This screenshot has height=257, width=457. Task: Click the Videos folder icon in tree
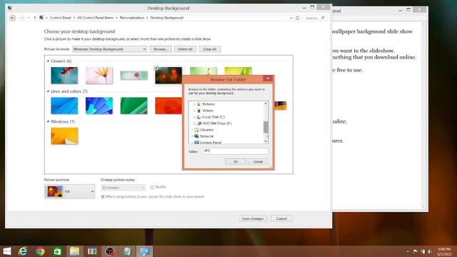199,111
